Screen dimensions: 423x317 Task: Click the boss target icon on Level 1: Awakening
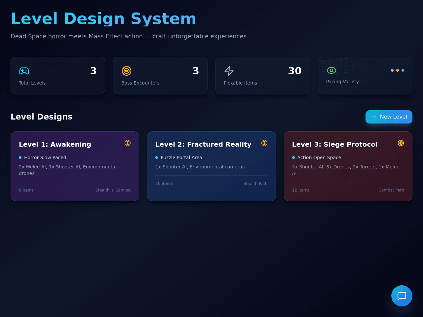coord(128,143)
